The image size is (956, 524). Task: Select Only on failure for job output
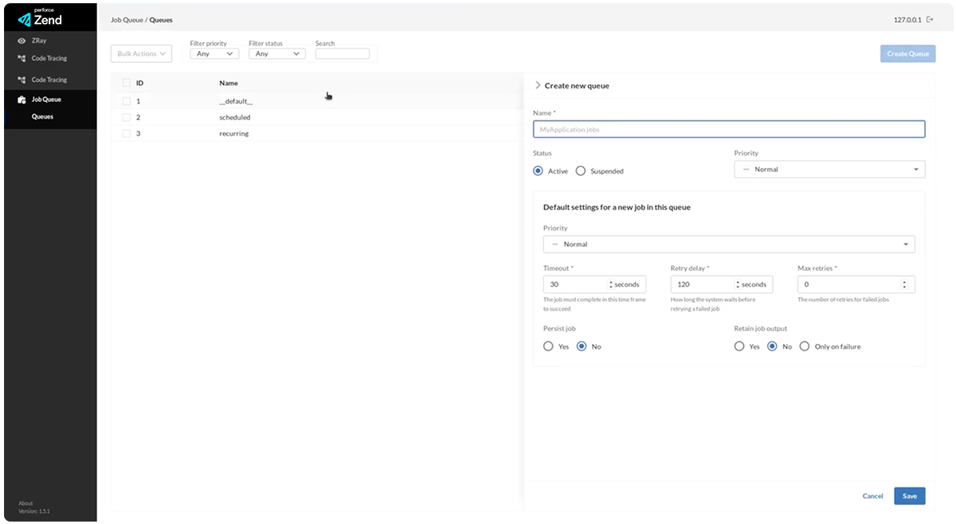coord(805,346)
